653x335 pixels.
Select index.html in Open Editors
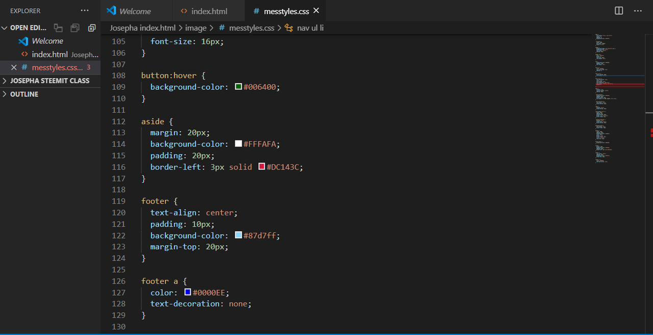point(50,54)
